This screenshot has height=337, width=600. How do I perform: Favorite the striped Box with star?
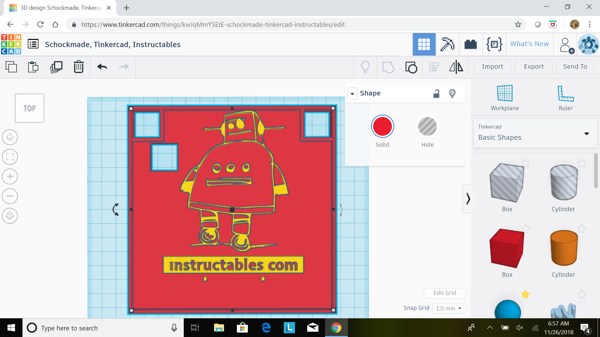point(526,163)
